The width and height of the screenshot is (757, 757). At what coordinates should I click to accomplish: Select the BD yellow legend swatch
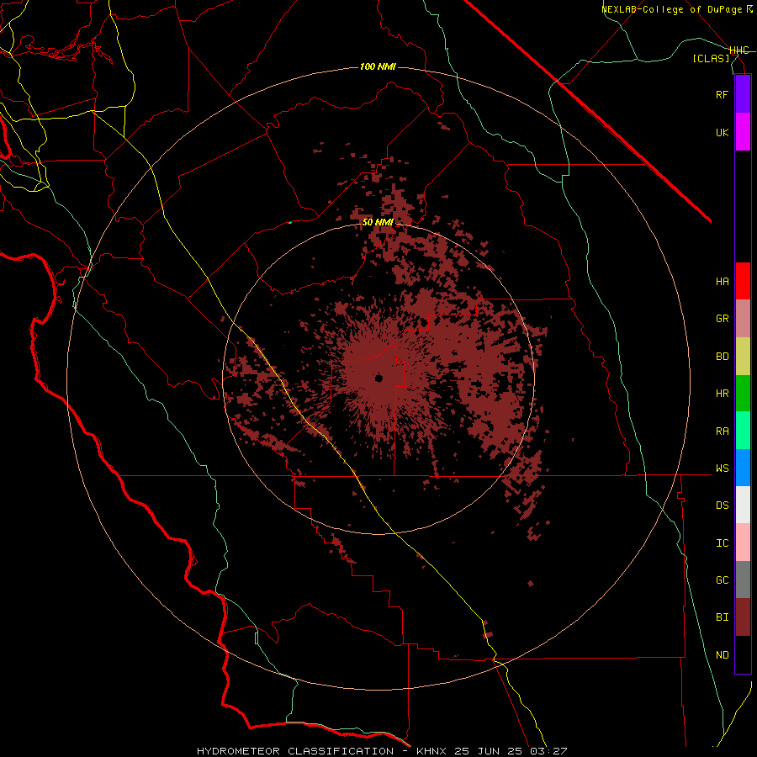click(x=743, y=356)
